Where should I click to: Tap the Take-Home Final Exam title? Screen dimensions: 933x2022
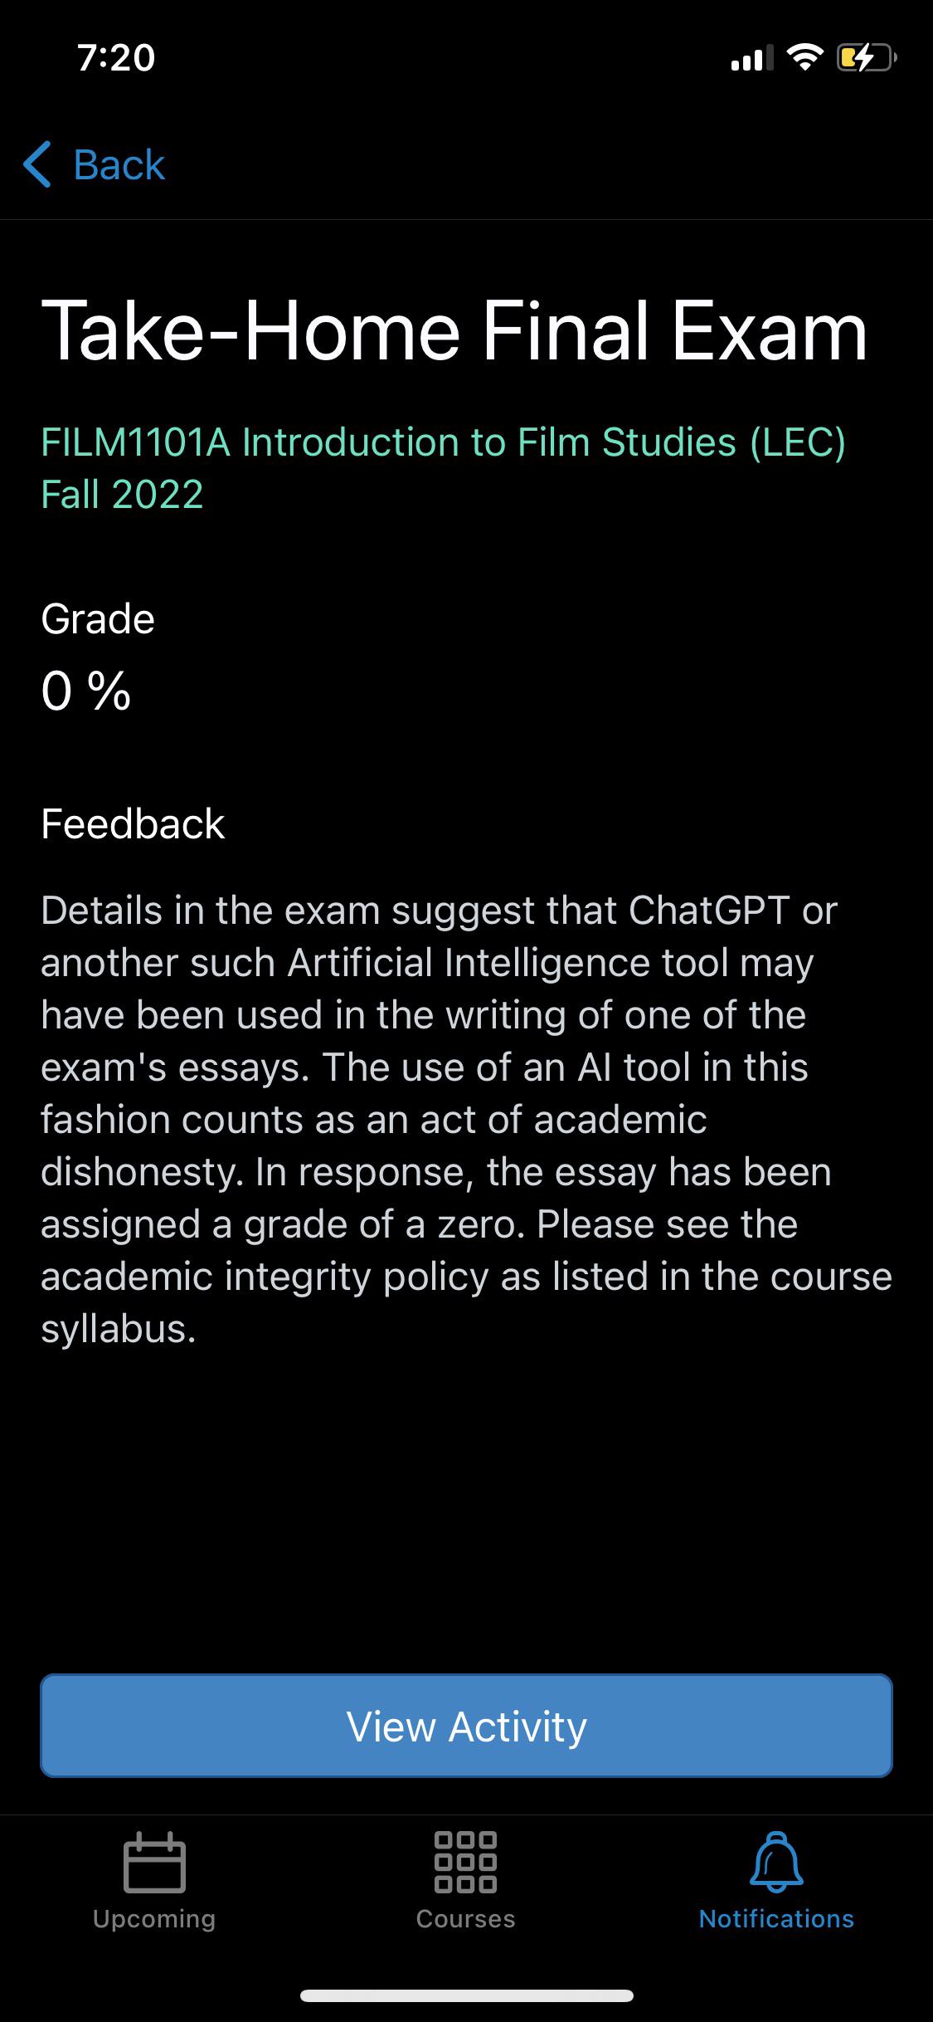(x=454, y=332)
